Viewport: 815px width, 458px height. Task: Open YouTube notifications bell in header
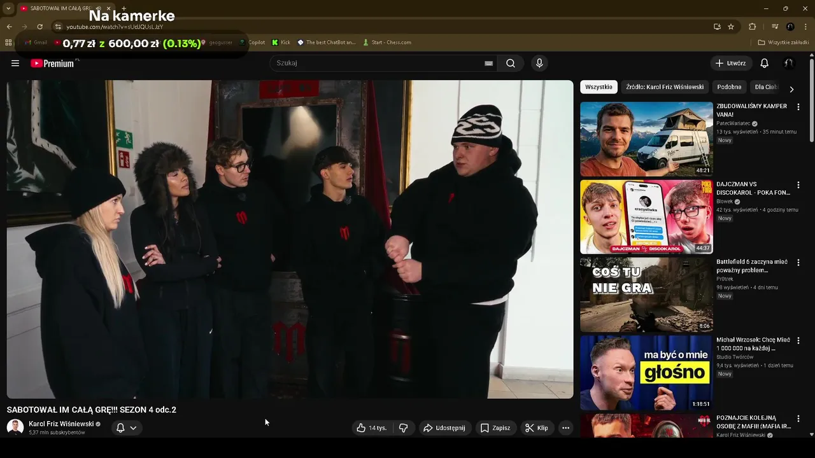(x=765, y=63)
